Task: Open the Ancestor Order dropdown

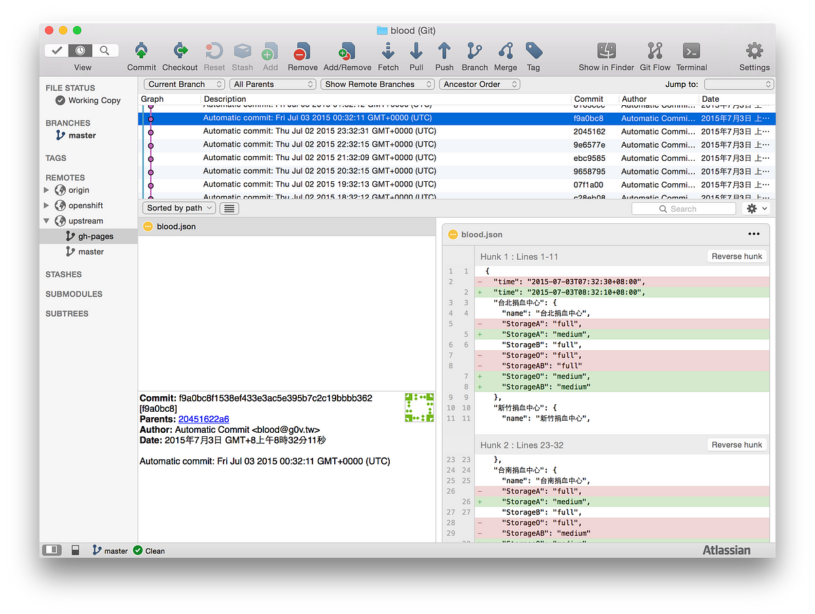Action: [479, 84]
